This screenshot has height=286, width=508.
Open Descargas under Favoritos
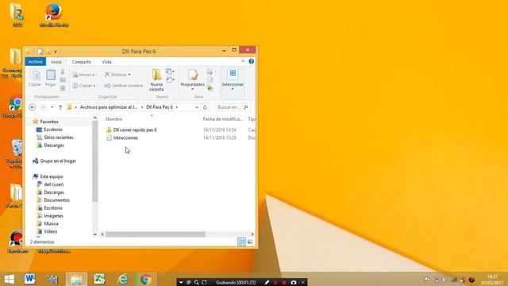[x=54, y=145]
